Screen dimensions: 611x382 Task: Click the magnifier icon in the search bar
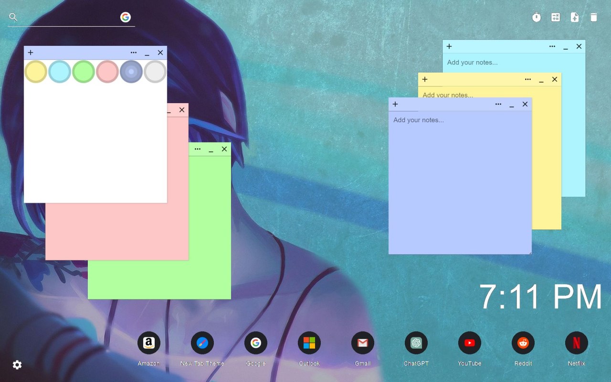pyautogui.click(x=13, y=17)
